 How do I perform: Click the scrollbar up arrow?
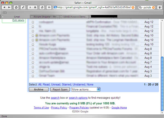[x=162, y=20]
